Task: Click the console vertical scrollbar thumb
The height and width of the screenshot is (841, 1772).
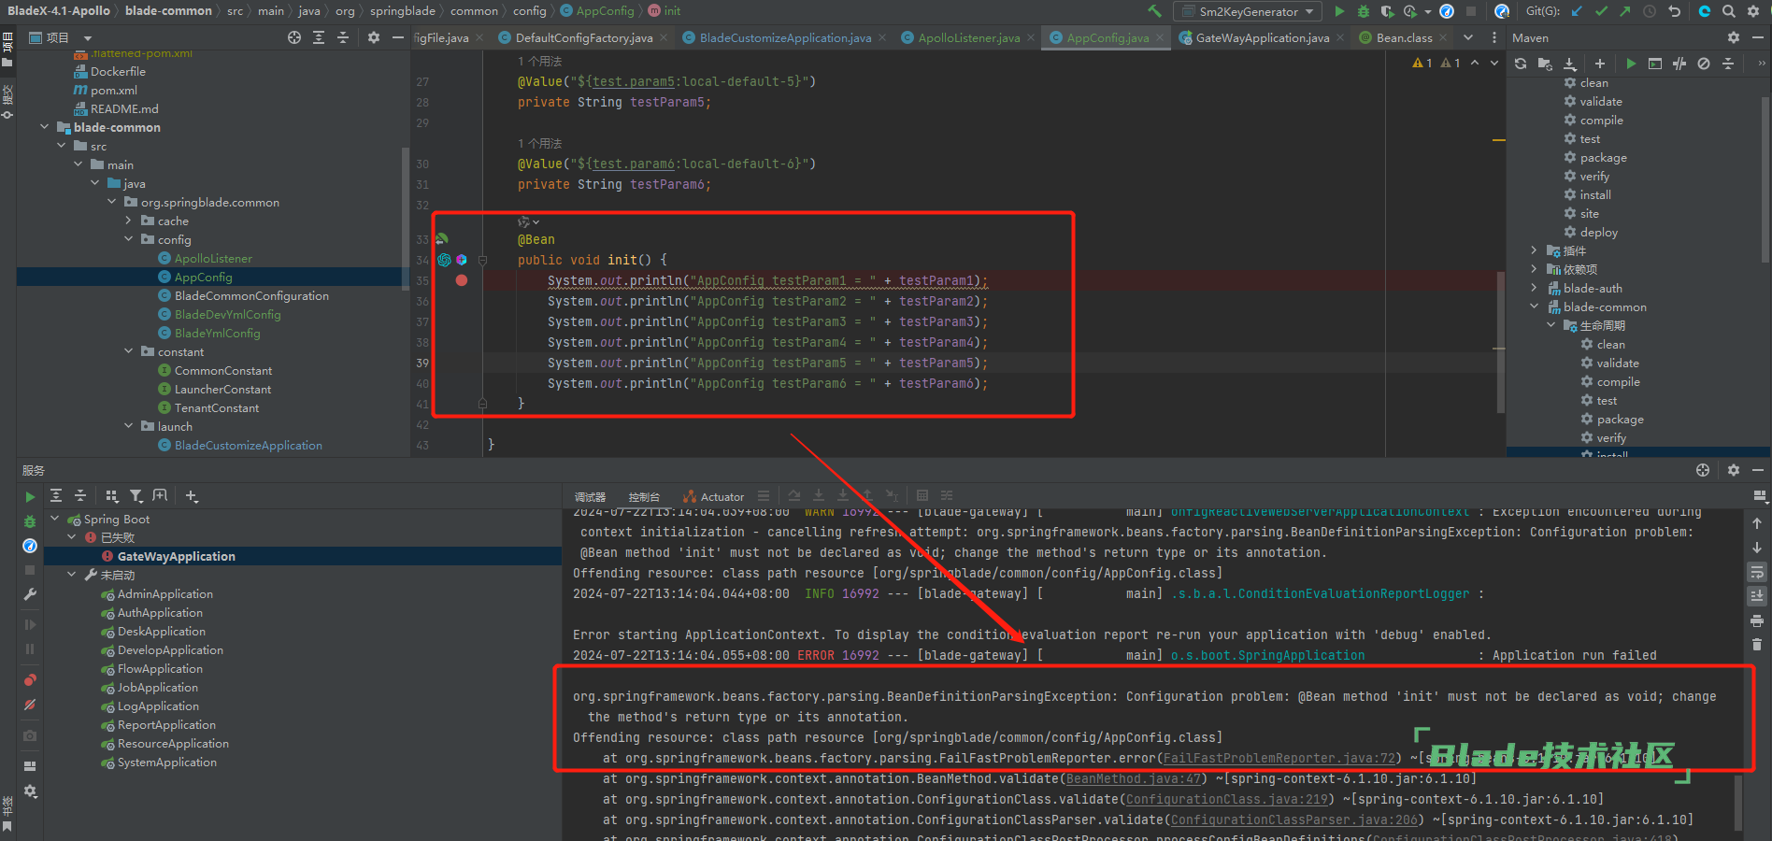Action: 1737,802
